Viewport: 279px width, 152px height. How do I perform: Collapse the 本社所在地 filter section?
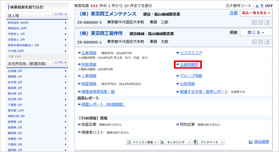point(60,62)
